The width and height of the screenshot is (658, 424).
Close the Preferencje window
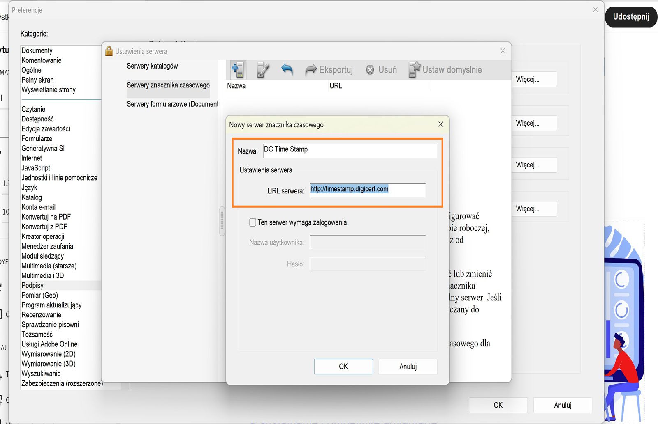[595, 9]
